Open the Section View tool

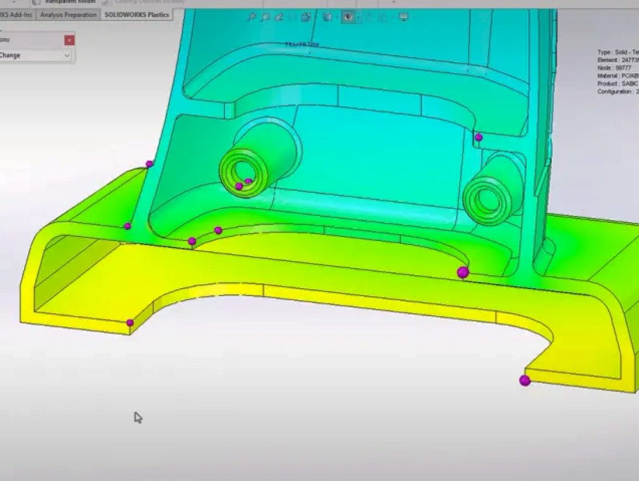click(305, 16)
